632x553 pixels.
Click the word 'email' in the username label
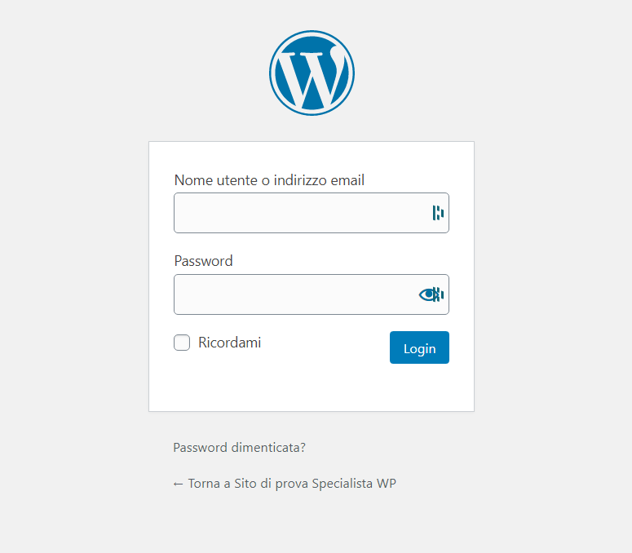347,180
